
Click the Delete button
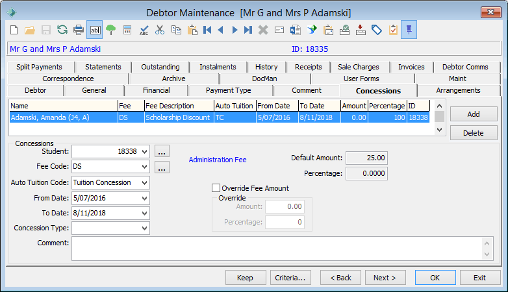coord(474,133)
